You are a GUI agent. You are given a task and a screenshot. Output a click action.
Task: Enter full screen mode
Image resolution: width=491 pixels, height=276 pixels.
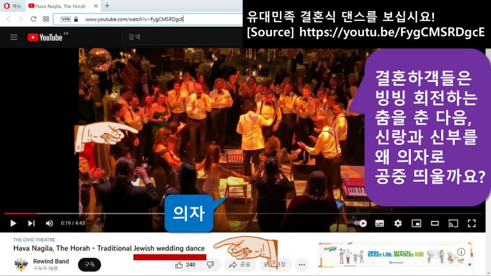[x=472, y=223]
